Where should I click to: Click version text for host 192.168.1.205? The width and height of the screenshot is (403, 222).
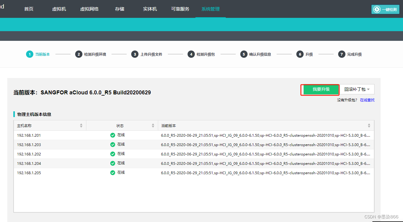pyautogui.click(x=265, y=173)
